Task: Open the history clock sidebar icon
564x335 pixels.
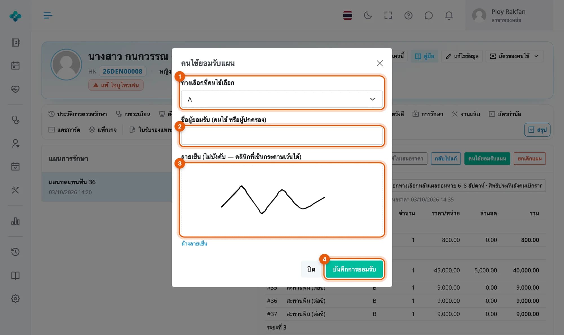Action: point(16,252)
